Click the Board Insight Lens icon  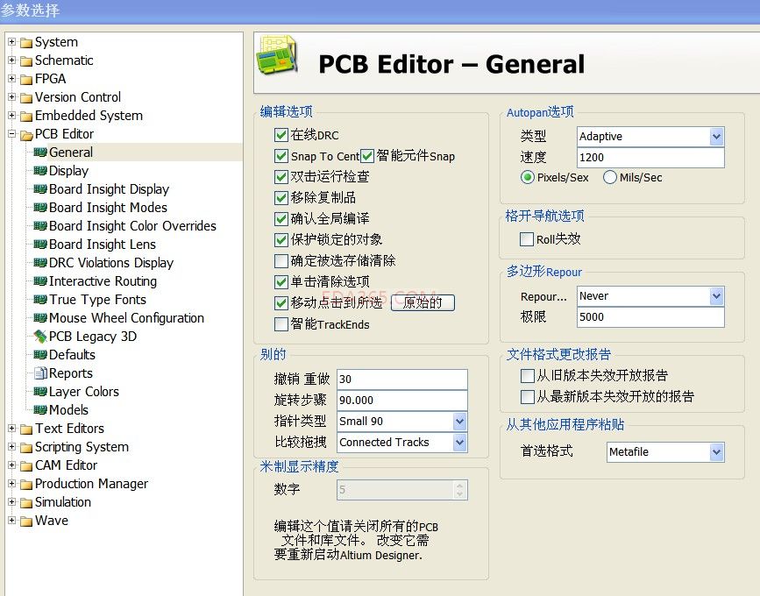40,245
